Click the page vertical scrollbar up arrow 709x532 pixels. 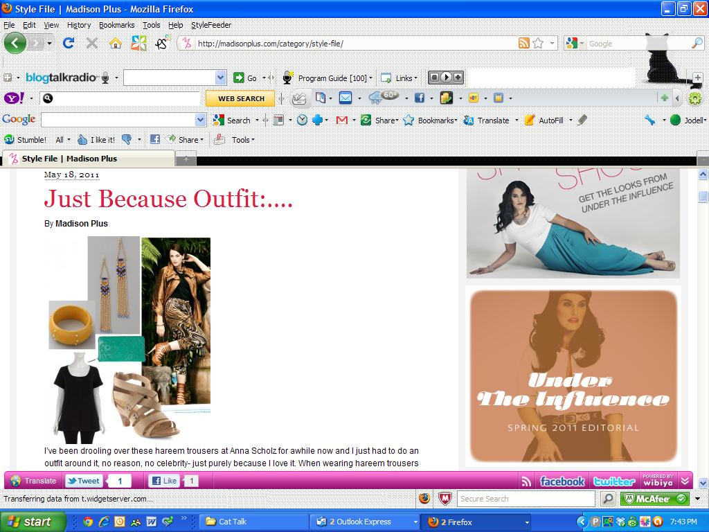(702, 174)
